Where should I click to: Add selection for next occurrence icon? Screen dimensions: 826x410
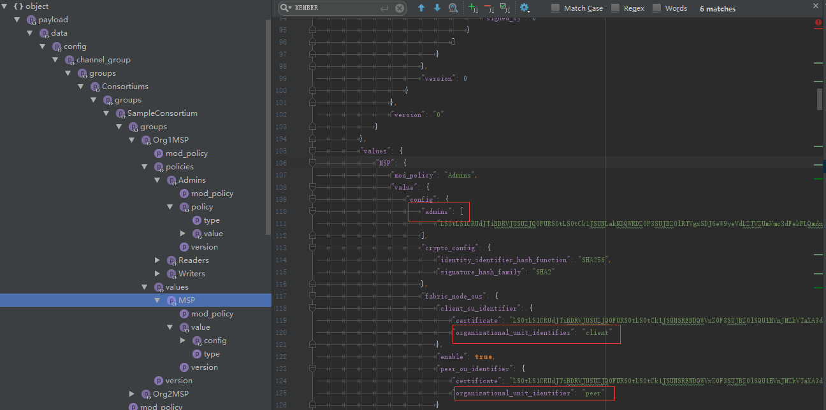pyautogui.click(x=473, y=8)
